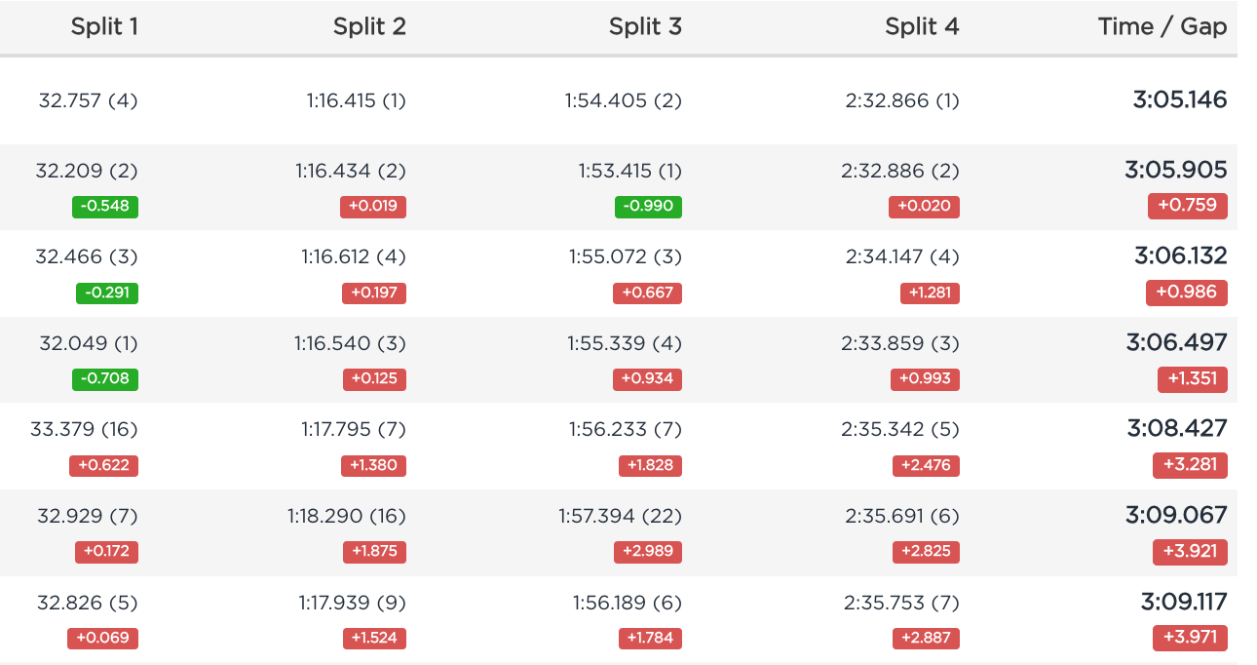Click the red +0.759 gap badge
This screenshot has width=1257, height=665.
pos(1187,206)
